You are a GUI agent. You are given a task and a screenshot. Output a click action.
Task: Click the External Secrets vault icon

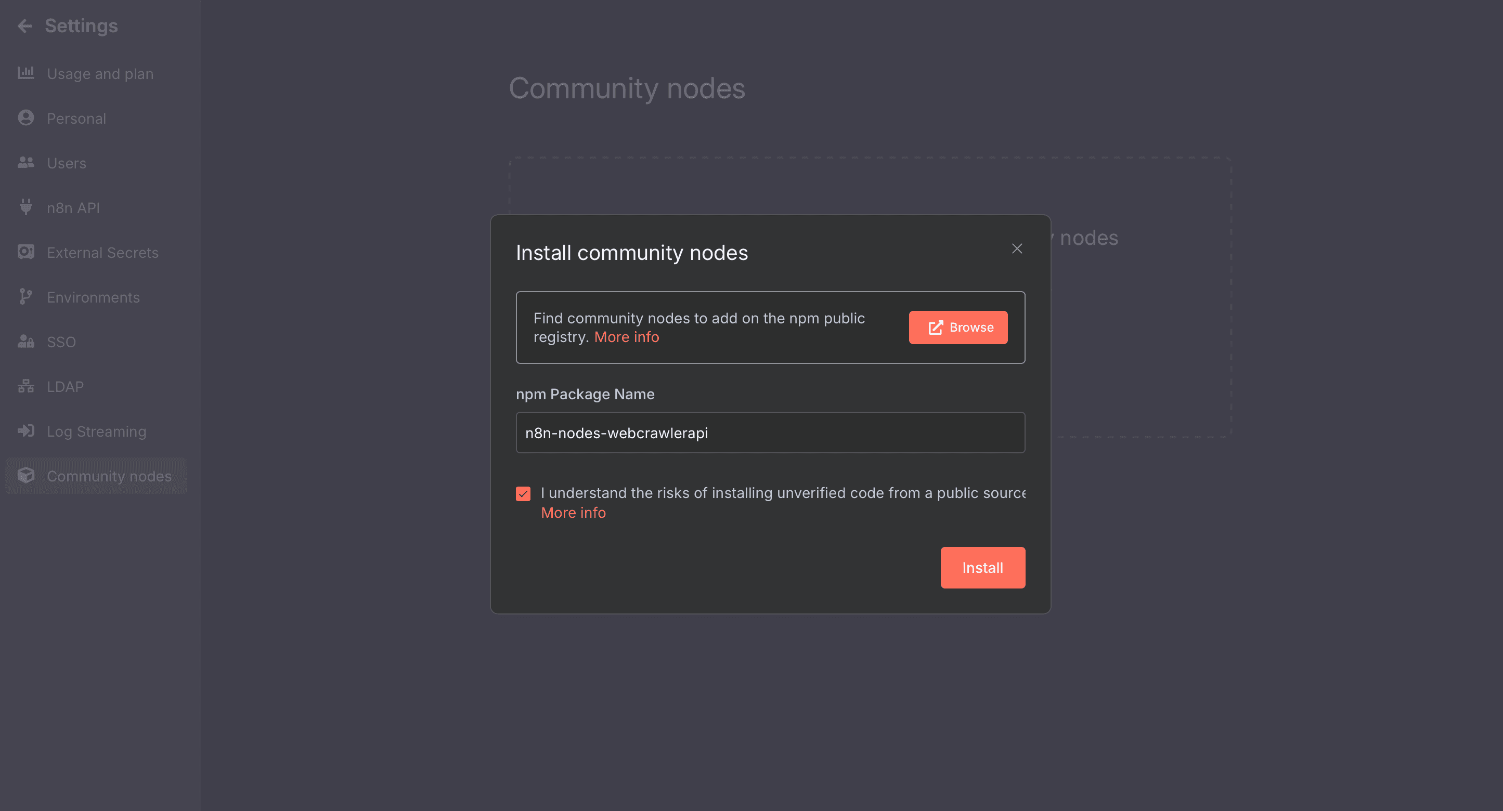coord(25,252)
